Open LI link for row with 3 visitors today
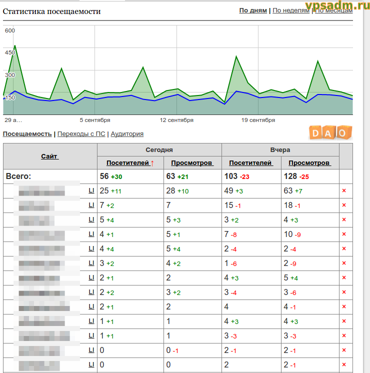370x373 pixels. [x=91, y=263]
